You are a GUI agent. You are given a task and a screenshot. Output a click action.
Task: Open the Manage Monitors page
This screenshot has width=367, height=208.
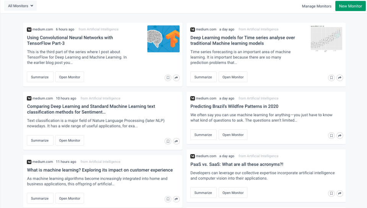(317, 6)
